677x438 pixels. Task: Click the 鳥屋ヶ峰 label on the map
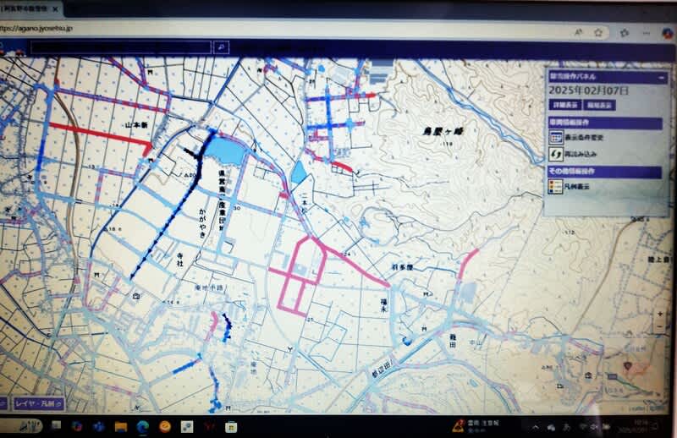click(x=443, y=131)
